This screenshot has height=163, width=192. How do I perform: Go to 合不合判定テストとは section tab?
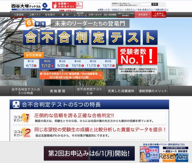pyautogui.click(x=89, y=91)
